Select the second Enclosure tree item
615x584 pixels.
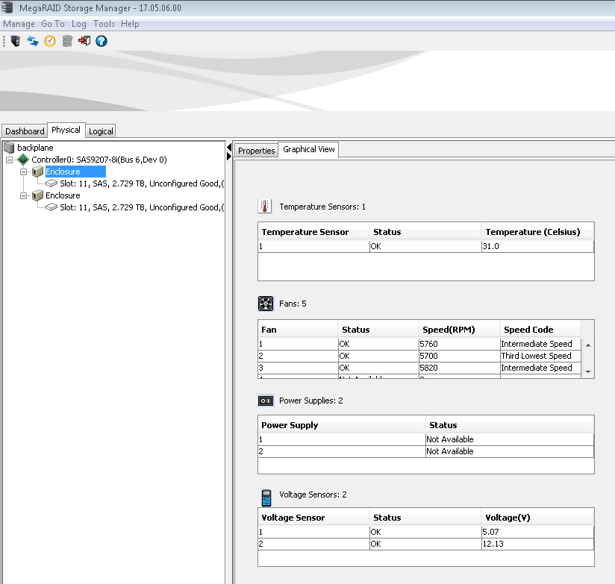pos(63,195)
